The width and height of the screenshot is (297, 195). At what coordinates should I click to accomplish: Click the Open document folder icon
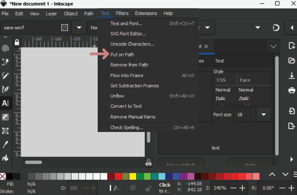pyautogui.click(x=291, y=60)
